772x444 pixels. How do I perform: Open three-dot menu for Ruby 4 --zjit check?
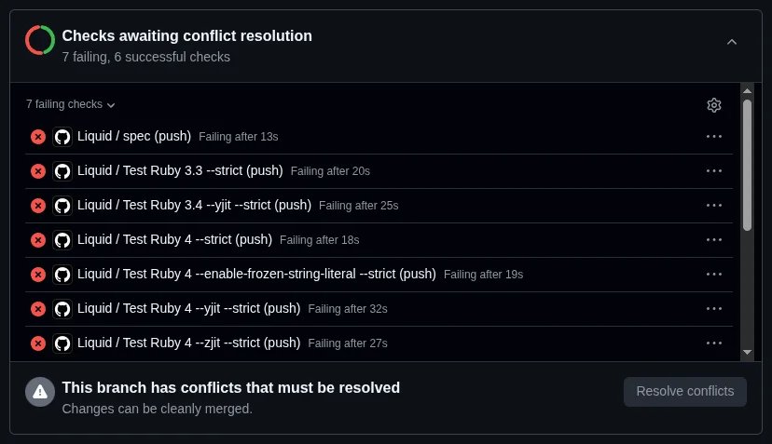[714, 343]
